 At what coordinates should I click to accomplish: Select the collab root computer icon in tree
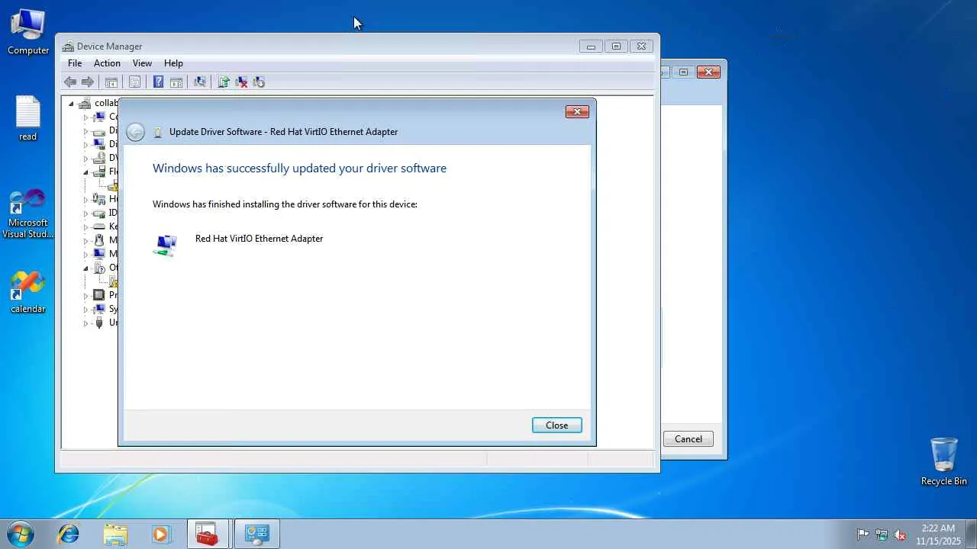(85, 103)
